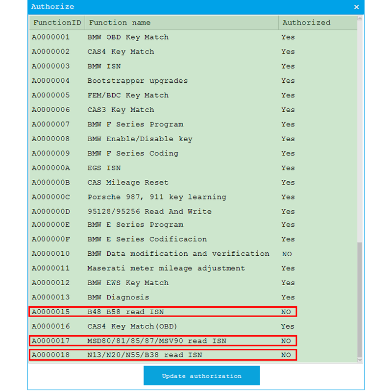Click the Authorized column header

318,23
